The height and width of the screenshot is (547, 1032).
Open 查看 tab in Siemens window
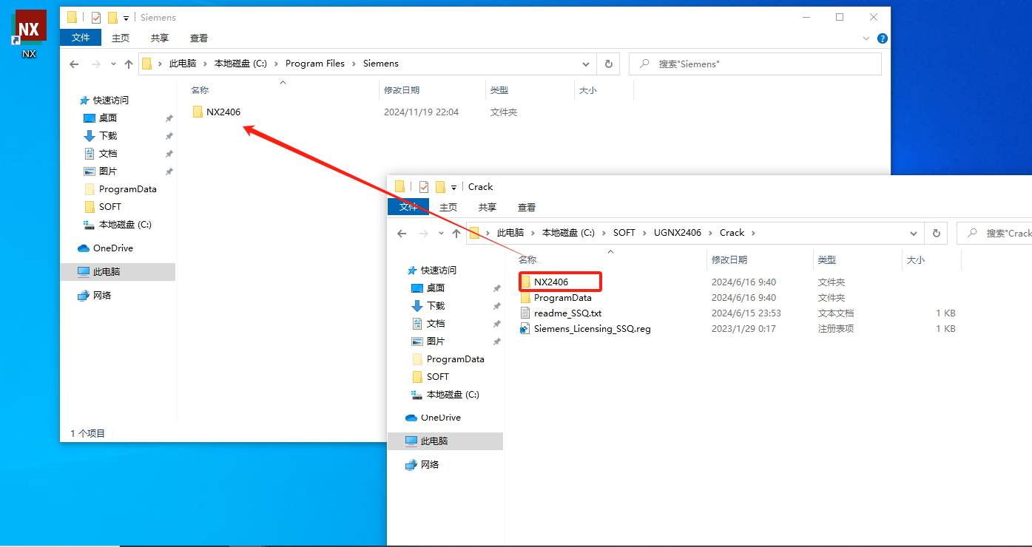coord(199,38)
